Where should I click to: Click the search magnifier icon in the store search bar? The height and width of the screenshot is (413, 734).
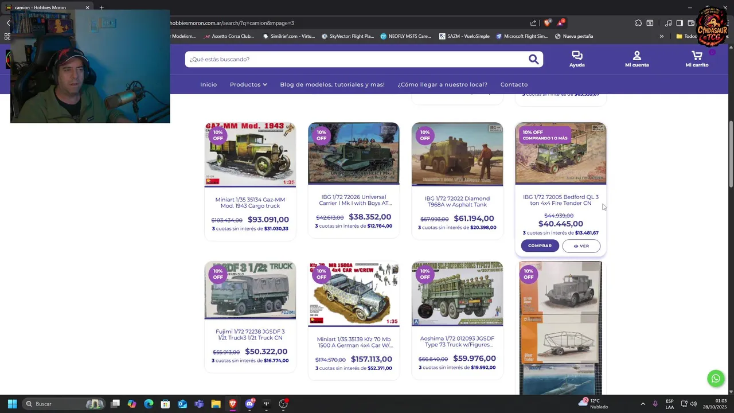pos(533,59)
